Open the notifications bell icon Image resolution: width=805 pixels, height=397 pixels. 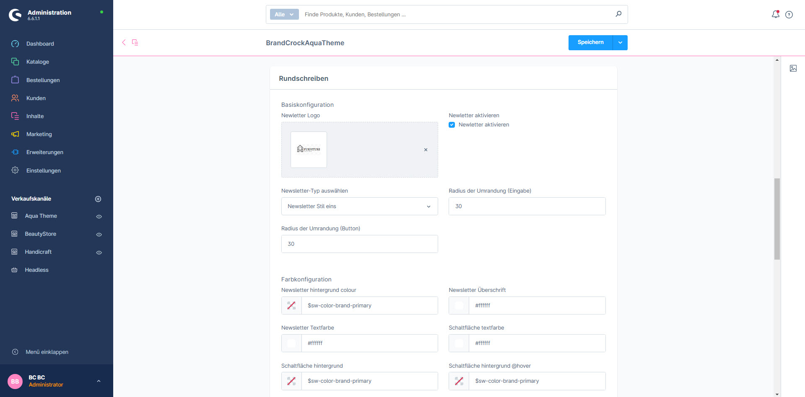775,14
